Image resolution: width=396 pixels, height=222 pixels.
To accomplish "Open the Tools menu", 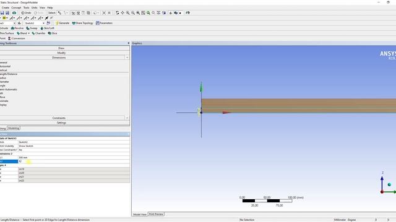I will [x=26, y=7].
